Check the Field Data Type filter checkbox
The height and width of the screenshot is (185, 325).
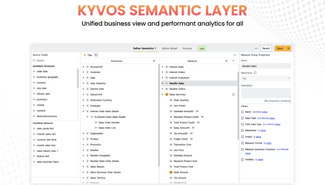coord(242,124)
